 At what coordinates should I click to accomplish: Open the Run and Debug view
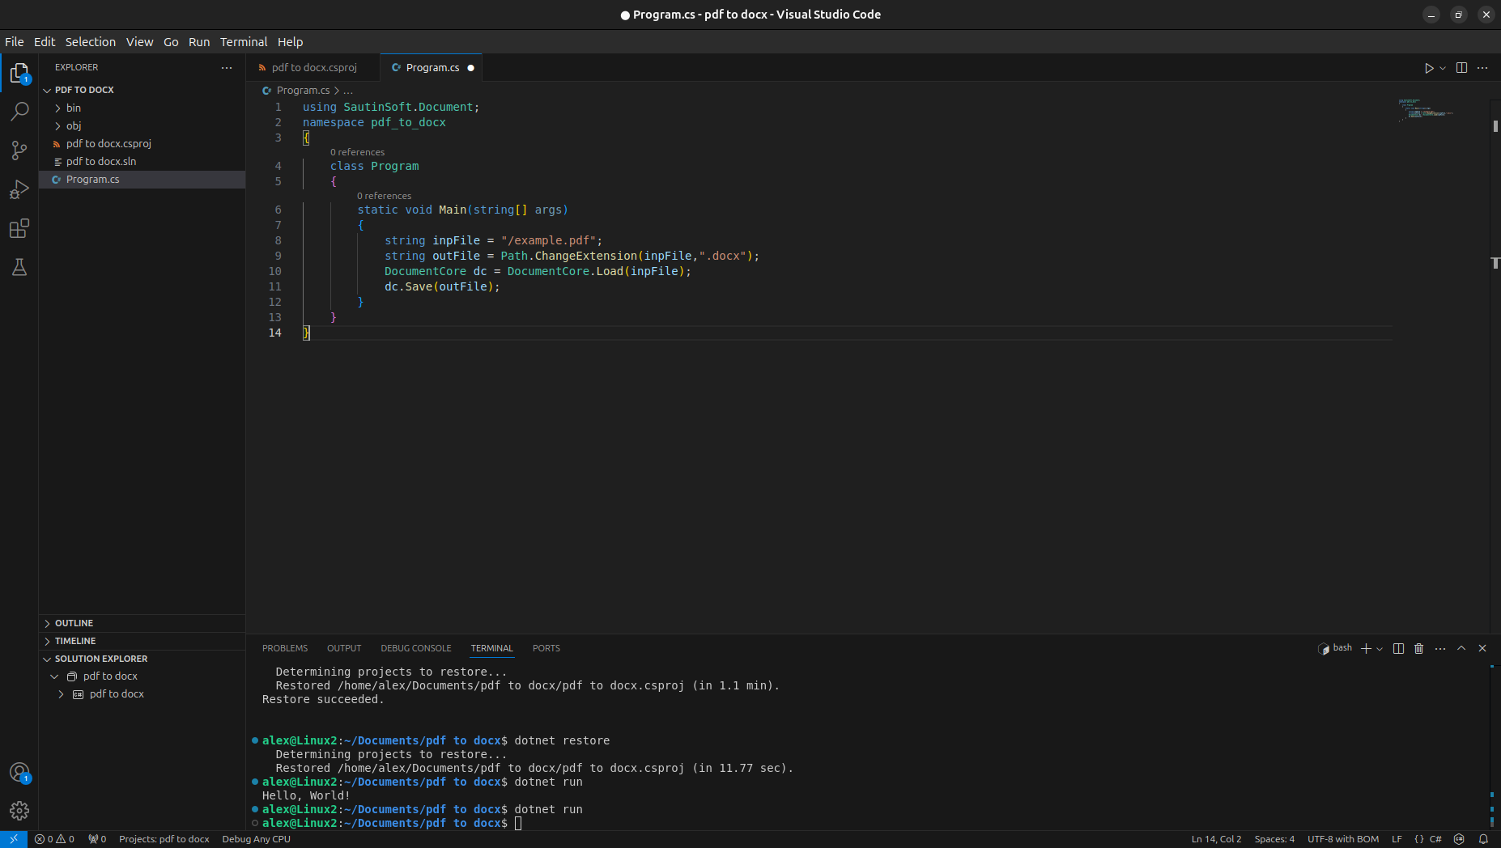tap(19, 189)
